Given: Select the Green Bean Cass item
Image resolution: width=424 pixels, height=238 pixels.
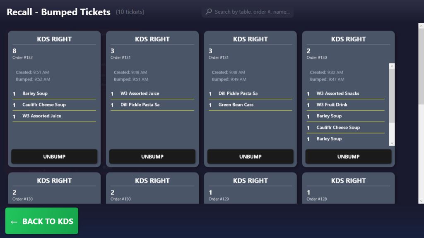Looking at the screenshot, I should pyautogui.click(x=236, y=105).
